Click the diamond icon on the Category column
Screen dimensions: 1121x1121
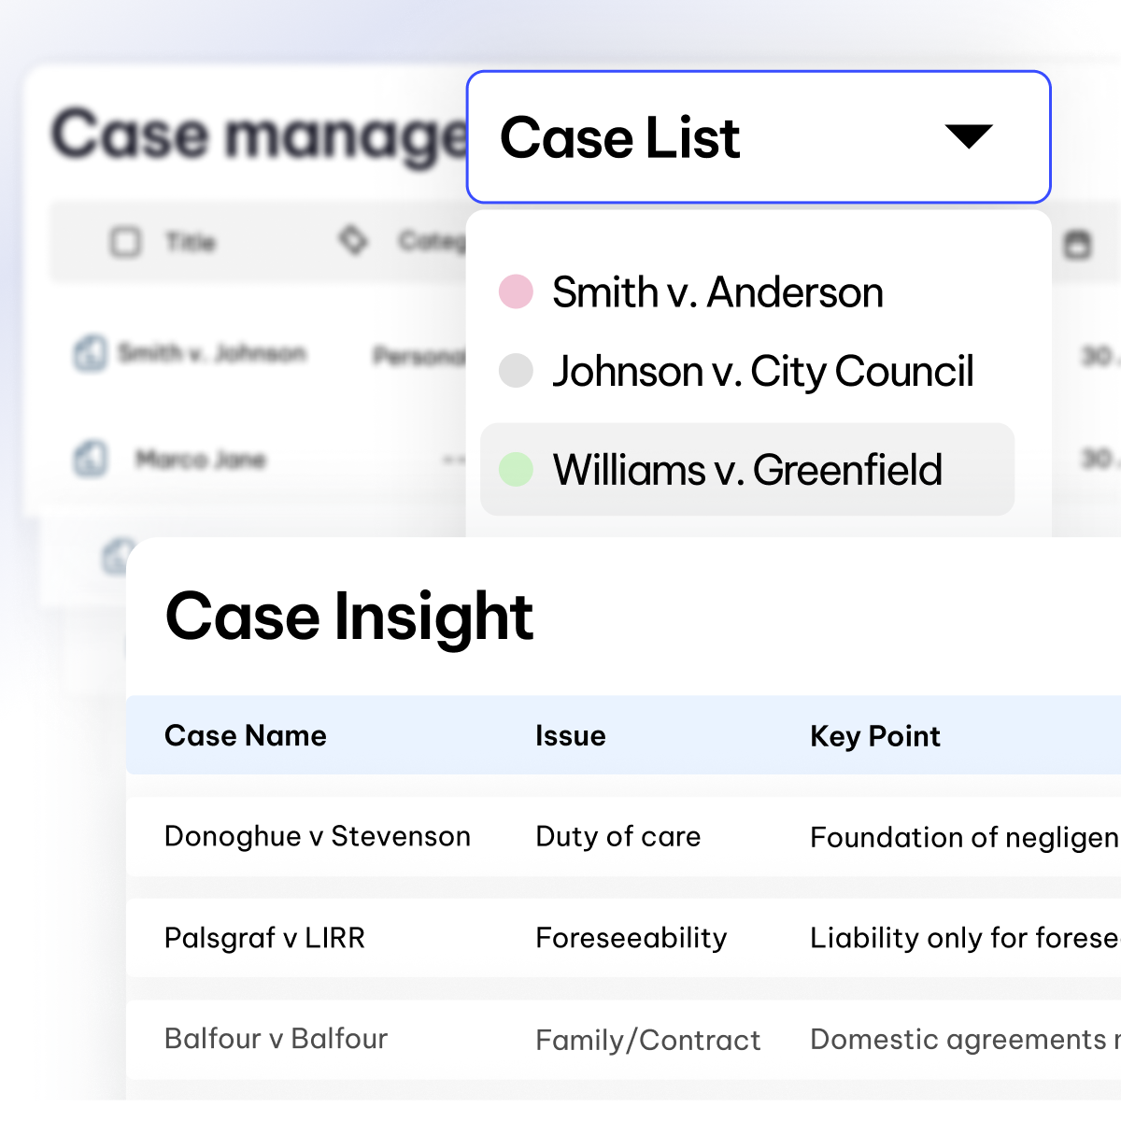(353, 241)
